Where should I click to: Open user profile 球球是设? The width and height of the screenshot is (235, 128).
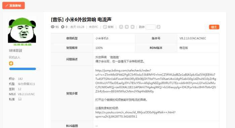click(x=15, y=51)
